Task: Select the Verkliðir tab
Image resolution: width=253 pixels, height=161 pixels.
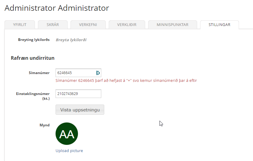Action: [x=127, y=25]
